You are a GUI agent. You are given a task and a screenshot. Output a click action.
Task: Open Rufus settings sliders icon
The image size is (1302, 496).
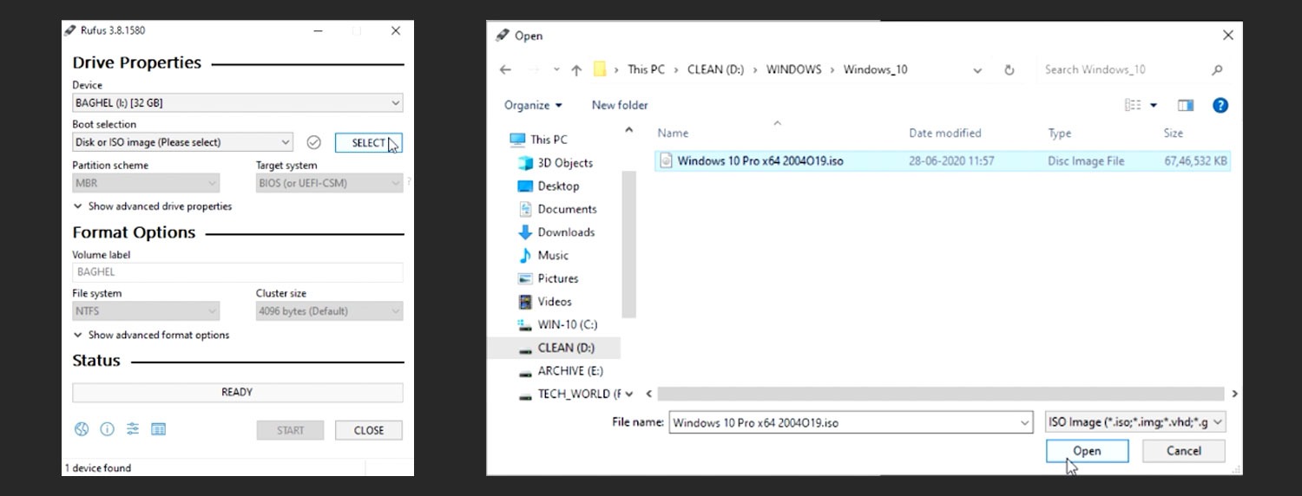133,429
